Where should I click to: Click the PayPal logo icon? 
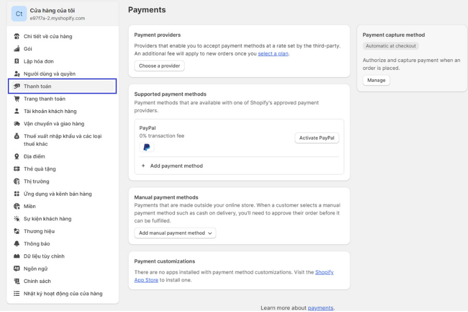(x=146, y=148)
